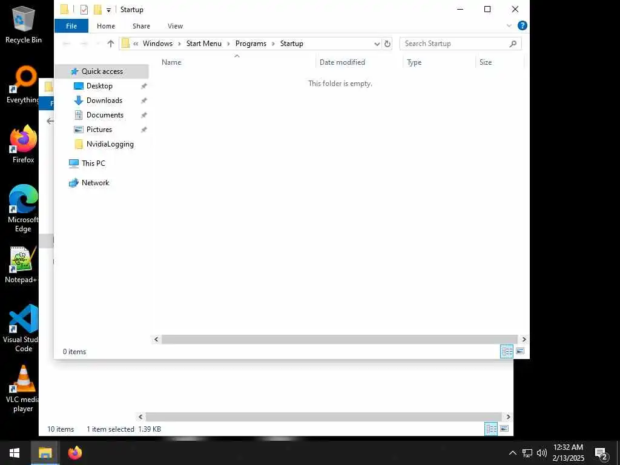620x465 pixels.
Task: Open the Action Center notifications icon
Action: [x=601, y=453]
